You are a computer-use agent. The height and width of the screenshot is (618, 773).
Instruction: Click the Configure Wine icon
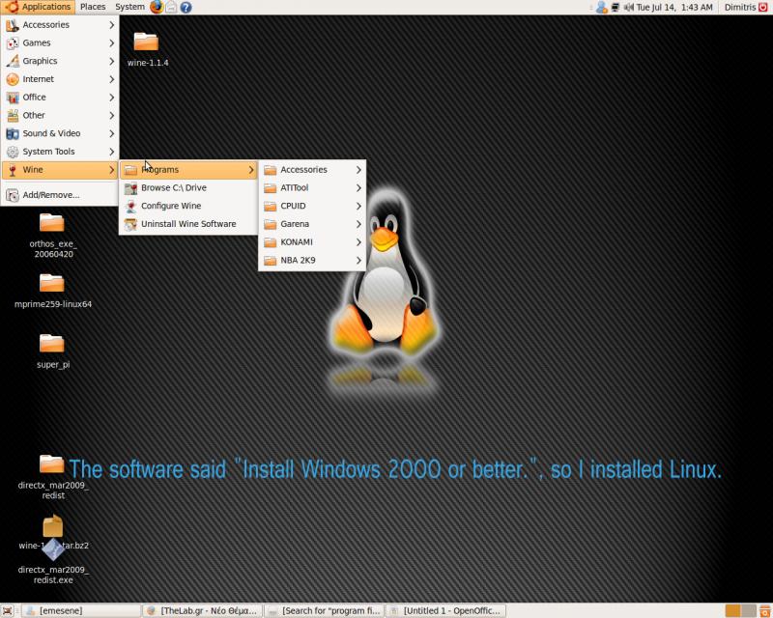[130, 206]
